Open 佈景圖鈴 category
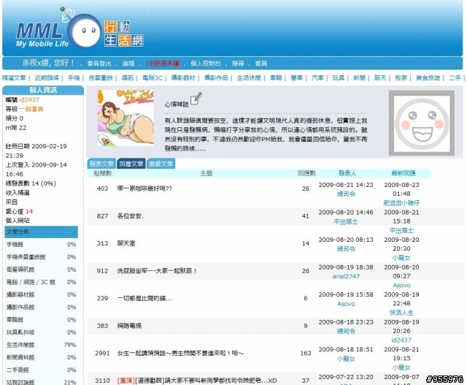Image resolution: width=467 pixels, height=385 pixels. (101, 78)
